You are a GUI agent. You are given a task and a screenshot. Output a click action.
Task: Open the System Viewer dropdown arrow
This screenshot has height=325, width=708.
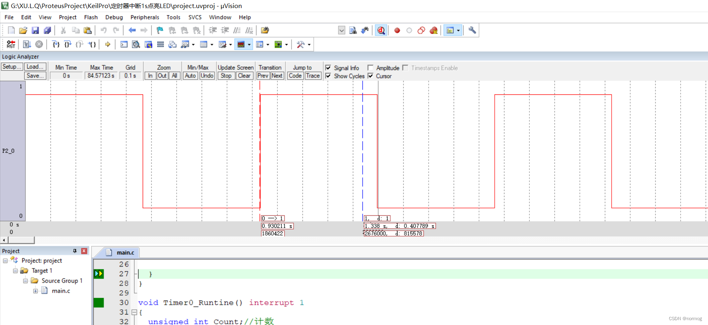pyautogui.click(x=286, y=44)
